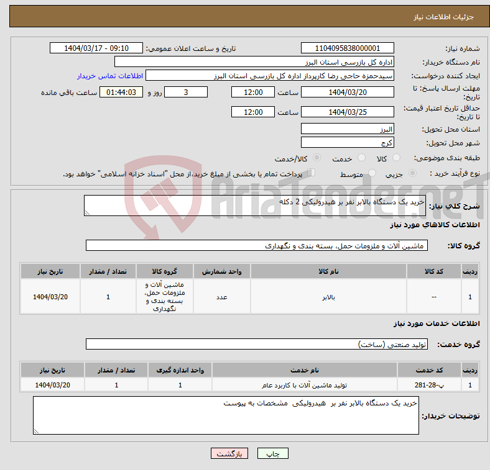Open اطلاعات تماس خریدار link

coord(110,76)
